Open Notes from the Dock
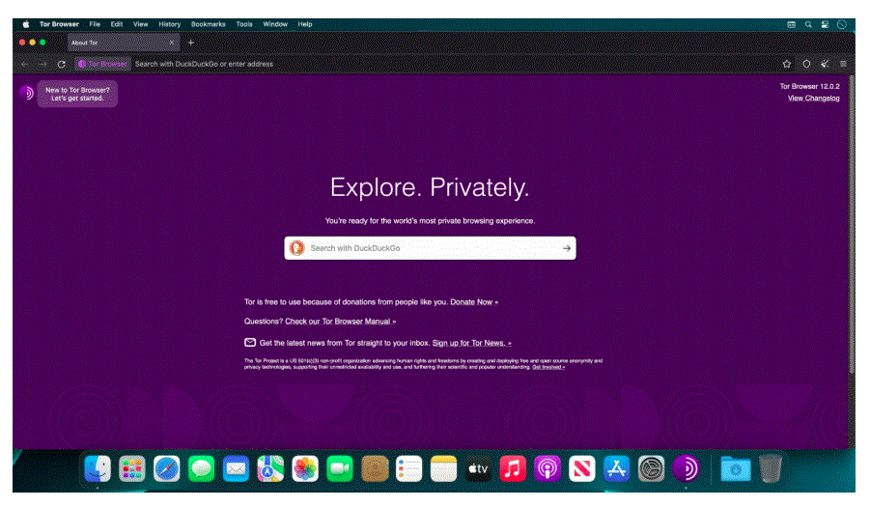Image resolution: width=870 pixels, height=508 pixels. [443, 469]
